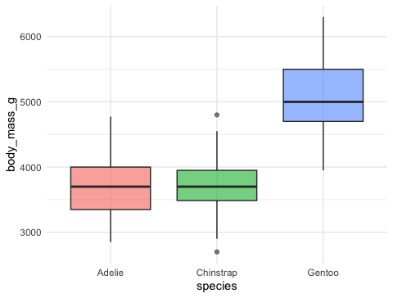
Task: Click the red Adelie box
Action: click(x=111, y=188)
